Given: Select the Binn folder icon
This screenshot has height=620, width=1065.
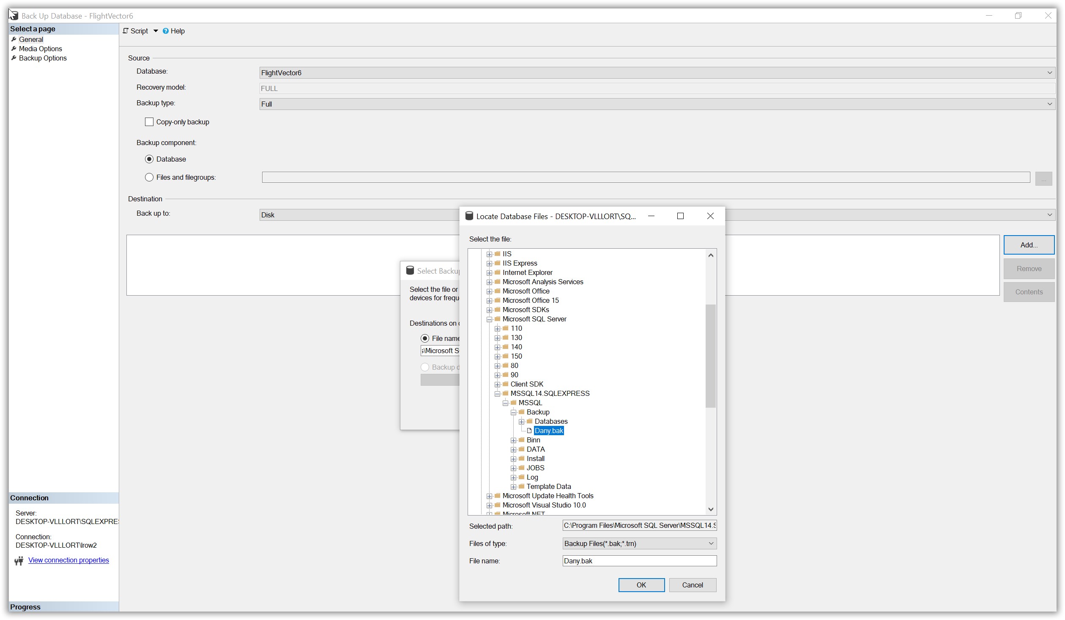Looking at the screenshot, I should [521, 440].
